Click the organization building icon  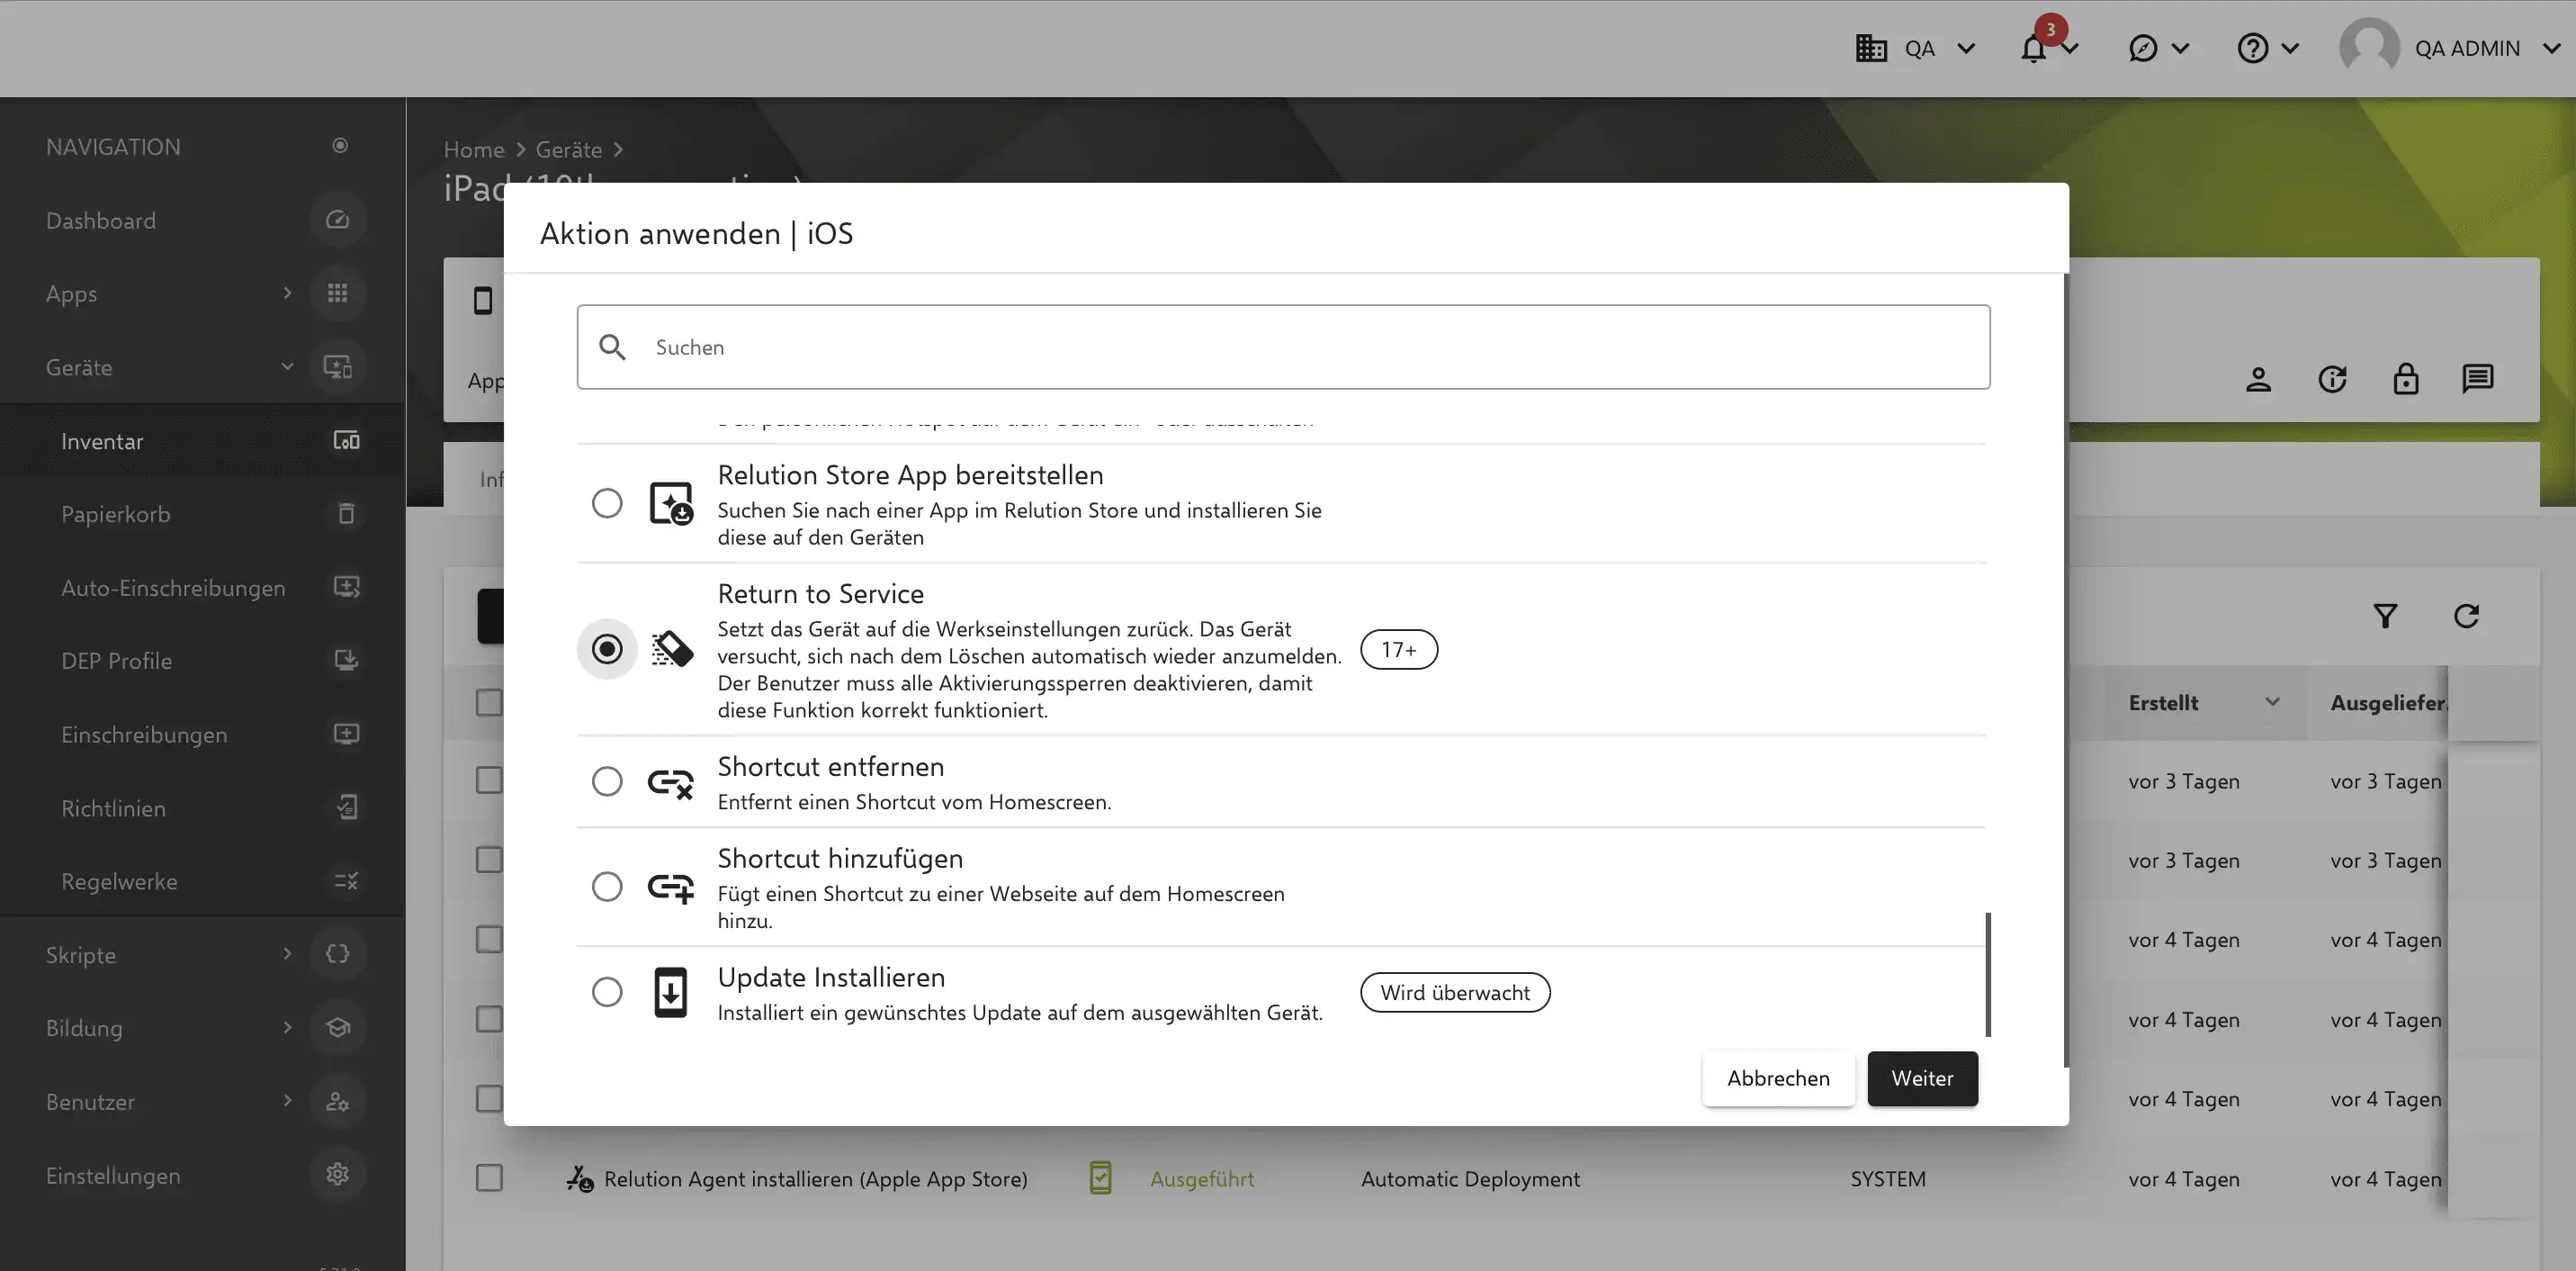[x=1871, y=49]
